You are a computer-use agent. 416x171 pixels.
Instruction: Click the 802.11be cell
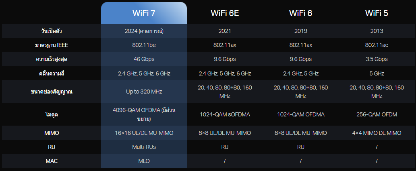tap(144, 45)
